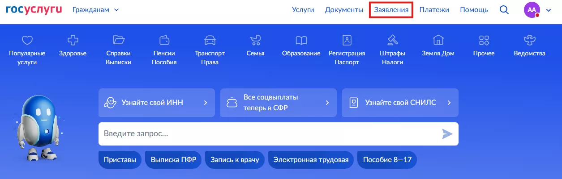The width and height of the screenshot is (562, 179).
Task: Open the Гражданам dropdown
Action: 95,10
